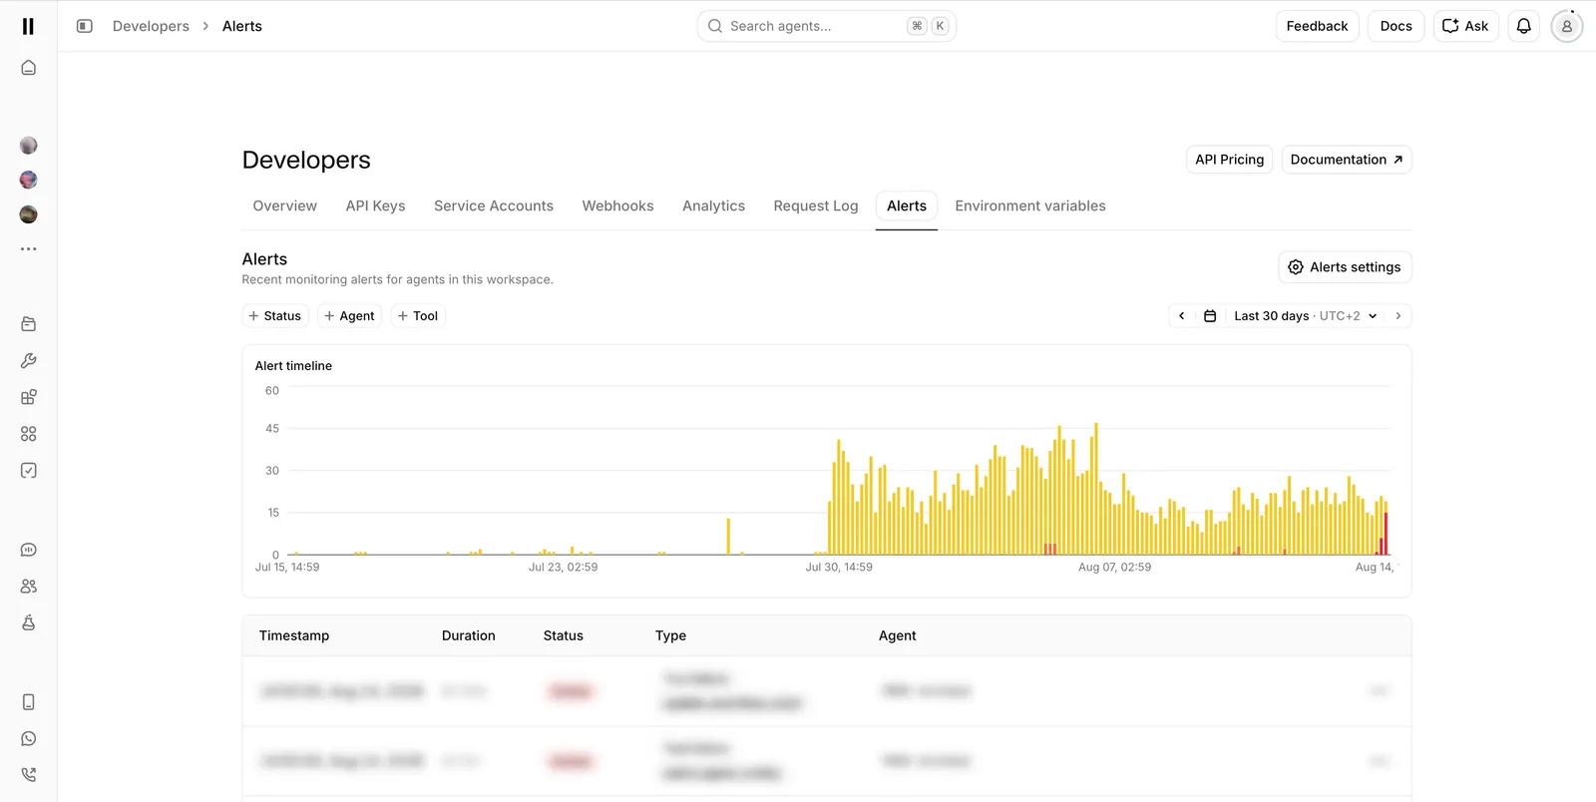Open notifications bell icon
Viewport: 1596px width, 802px height.
pyautogui.click(x=1524, y=26)
